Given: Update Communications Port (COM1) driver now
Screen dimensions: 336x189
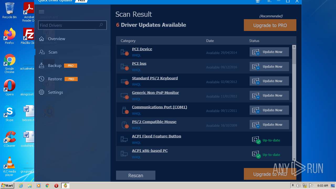Looking at the screenshot, I should coord(269,110).
